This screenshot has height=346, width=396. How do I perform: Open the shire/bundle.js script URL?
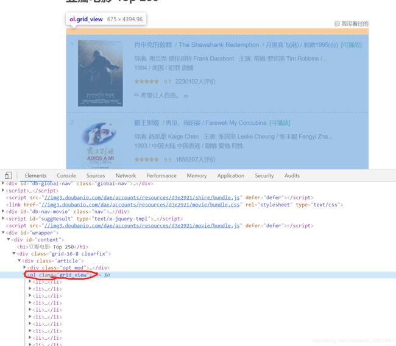[x=142, y=197]
